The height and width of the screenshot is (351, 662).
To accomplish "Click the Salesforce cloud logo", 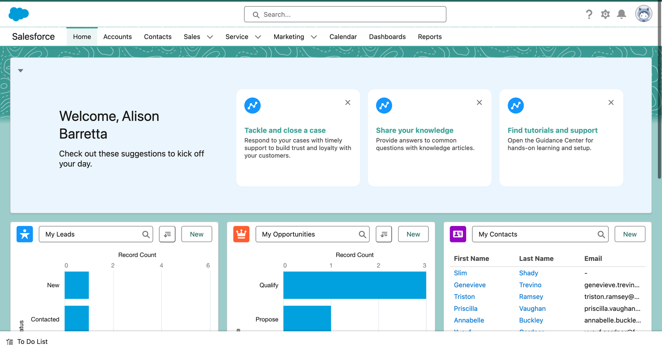I will [18, 14].
